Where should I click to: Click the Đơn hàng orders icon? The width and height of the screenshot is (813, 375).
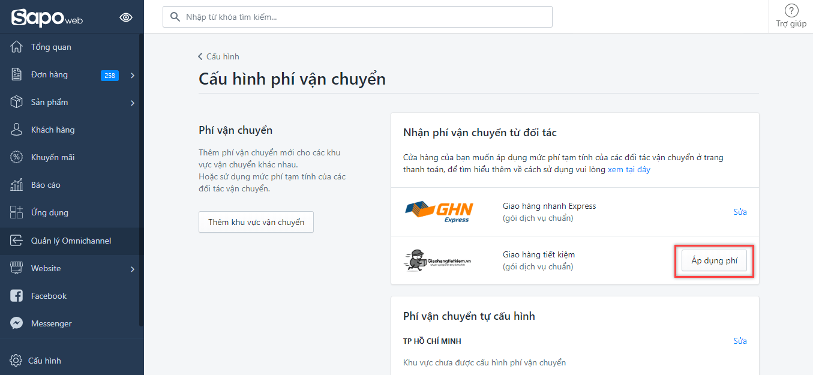(x=16, y=74)
